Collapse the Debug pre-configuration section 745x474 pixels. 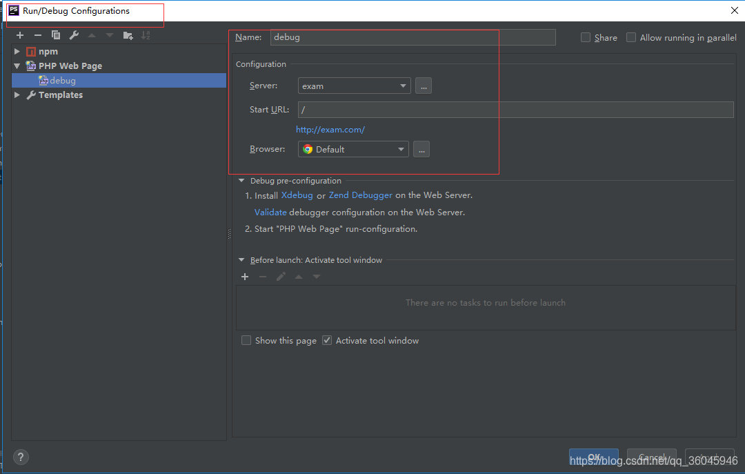click(241, 180)
